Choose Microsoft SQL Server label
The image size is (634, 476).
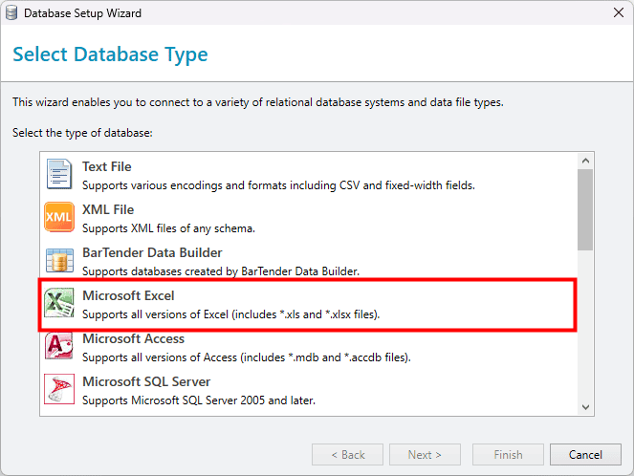pos(146,381)
